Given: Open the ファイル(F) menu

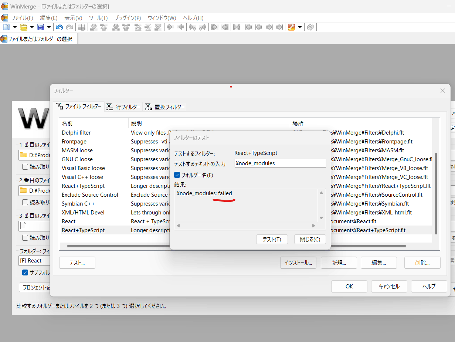Looking at the screenshot, I should [22, 18].
